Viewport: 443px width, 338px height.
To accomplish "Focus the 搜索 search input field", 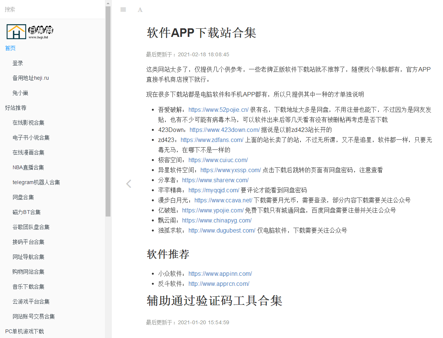I will [52, 9].
